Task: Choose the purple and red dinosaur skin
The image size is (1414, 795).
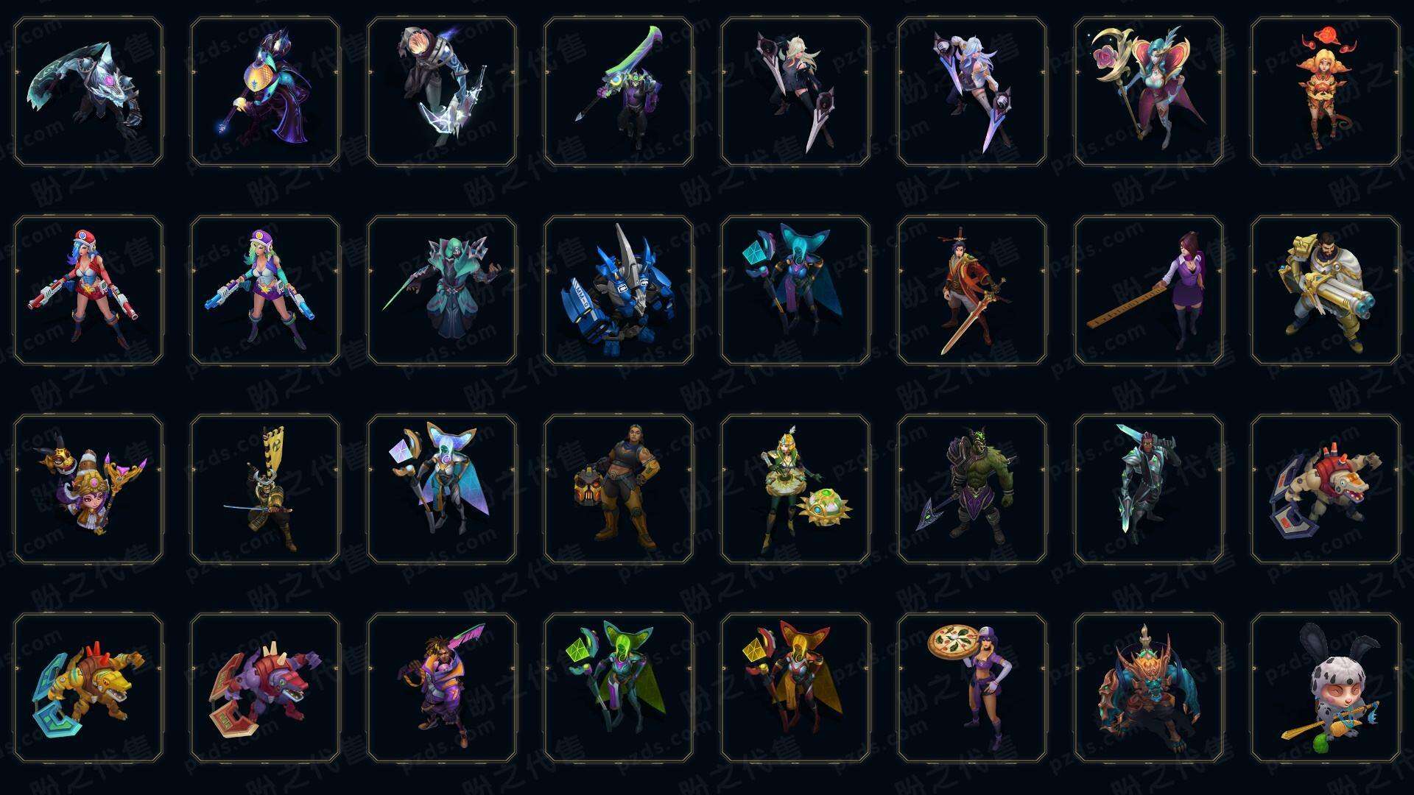Action: click(x=265, y=688)
